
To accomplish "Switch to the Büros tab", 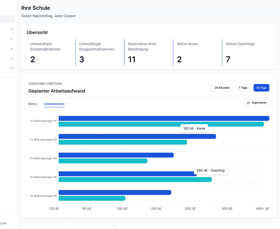I will [32, 104].
